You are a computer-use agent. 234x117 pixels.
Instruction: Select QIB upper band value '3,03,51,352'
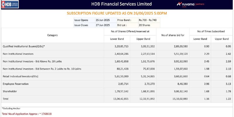click(148, 47)
